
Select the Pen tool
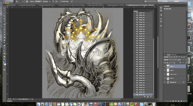[4, 46]
